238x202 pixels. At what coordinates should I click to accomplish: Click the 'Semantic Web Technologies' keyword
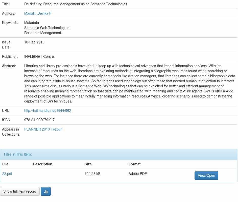pos(46,28)
